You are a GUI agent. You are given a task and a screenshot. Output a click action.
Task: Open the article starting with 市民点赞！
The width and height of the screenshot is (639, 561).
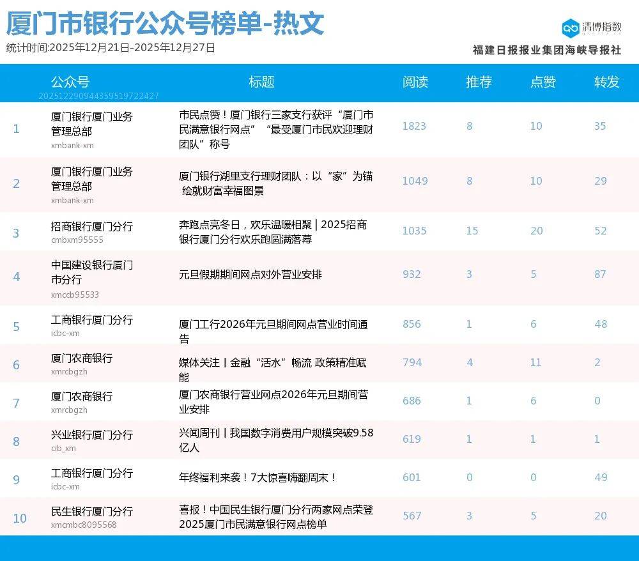pos(276,130)
